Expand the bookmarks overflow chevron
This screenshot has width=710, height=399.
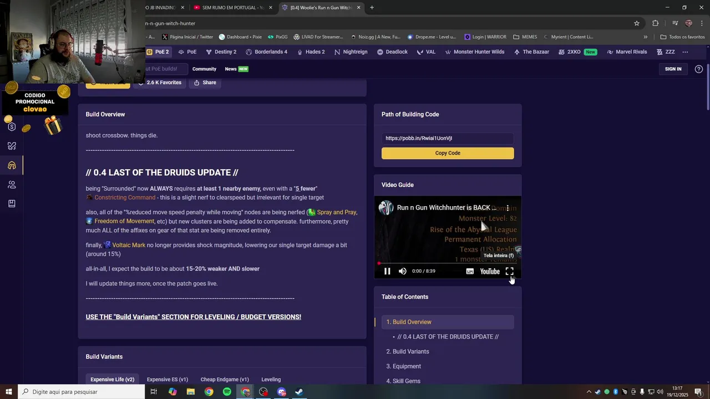pyautogui.click(x=645, y=37)
